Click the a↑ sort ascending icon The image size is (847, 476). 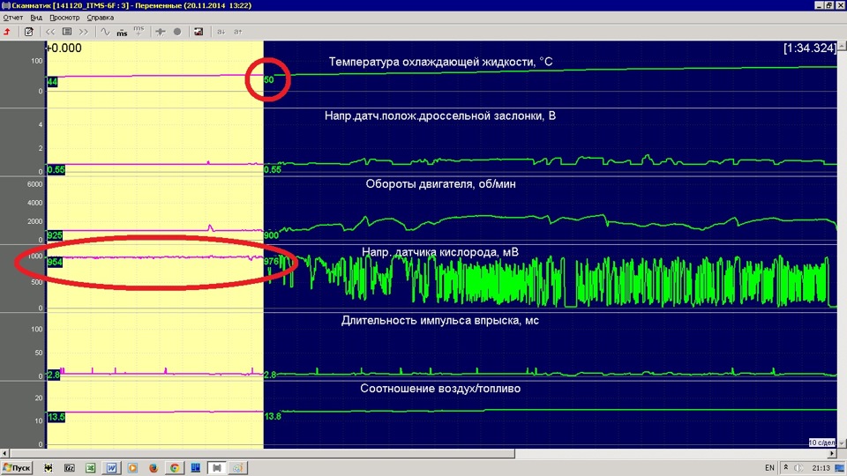tap(237, 32)
